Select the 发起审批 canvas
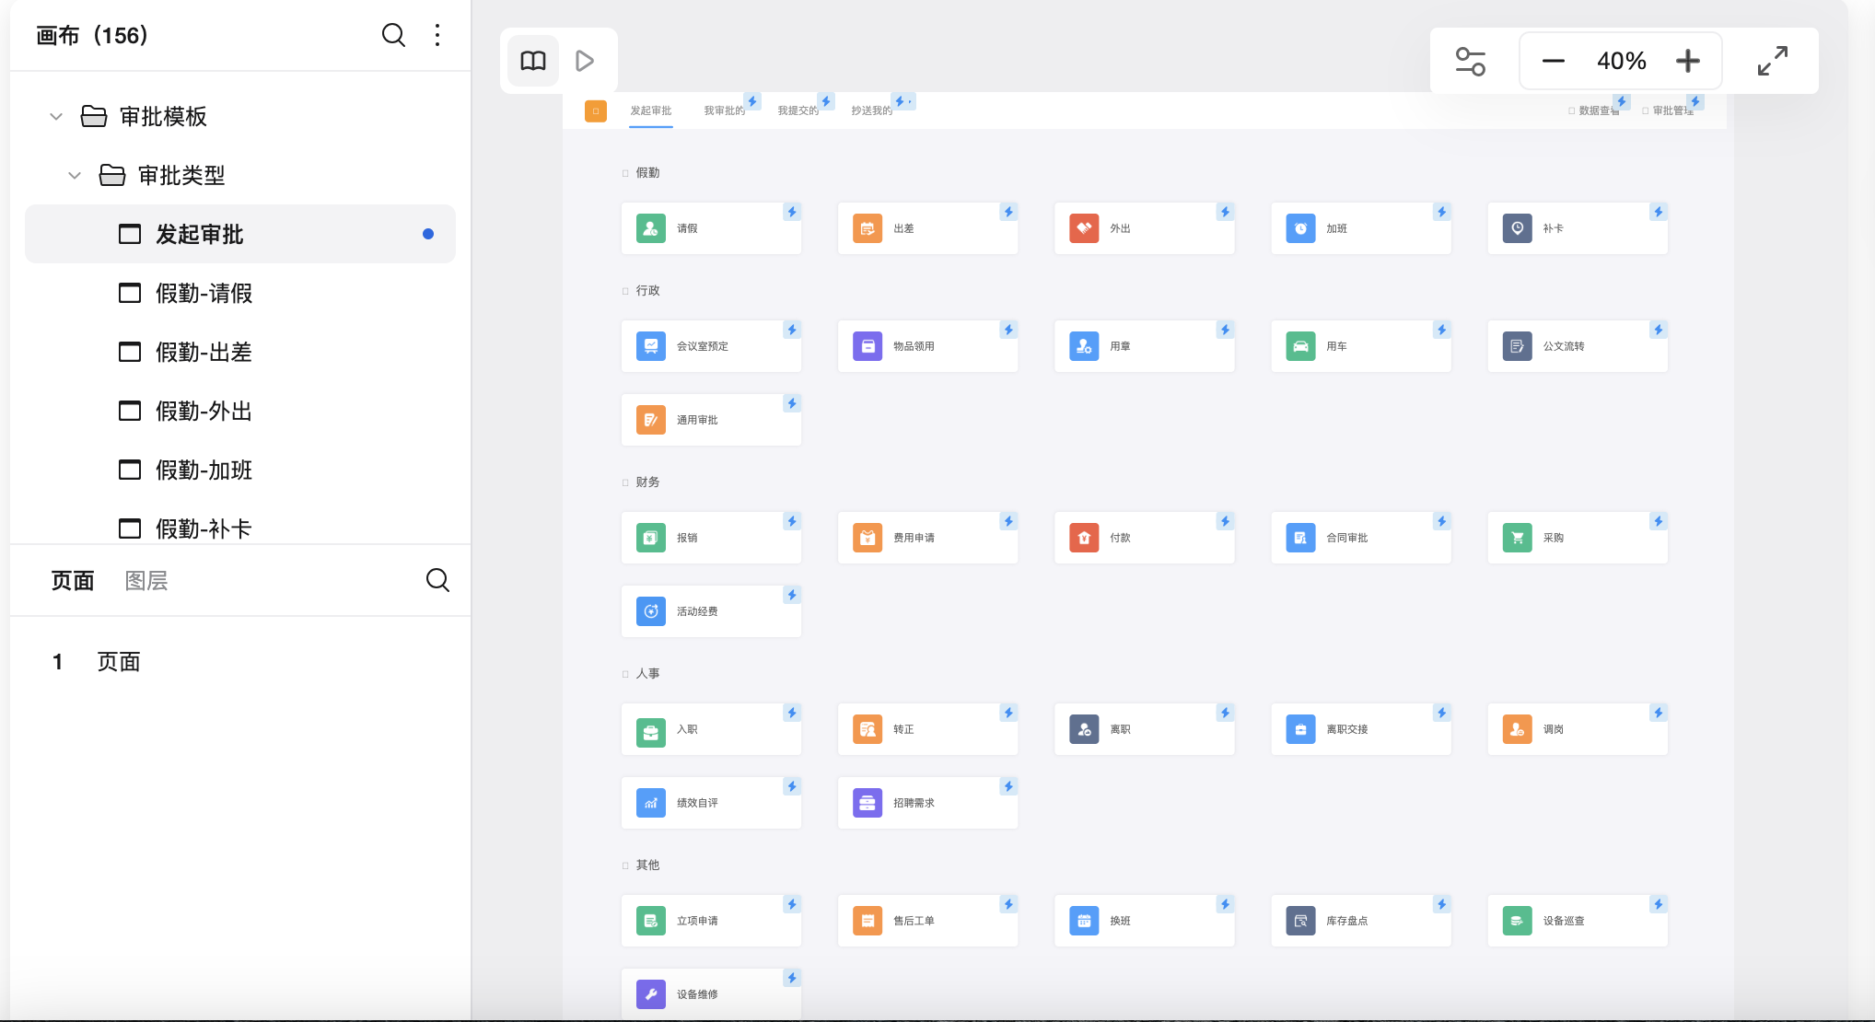This screenshot has height=1022, width=1875. 240,234
